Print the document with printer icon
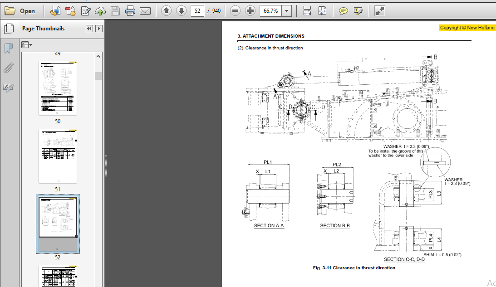The image size is (496, 287). tap(130, 11)
